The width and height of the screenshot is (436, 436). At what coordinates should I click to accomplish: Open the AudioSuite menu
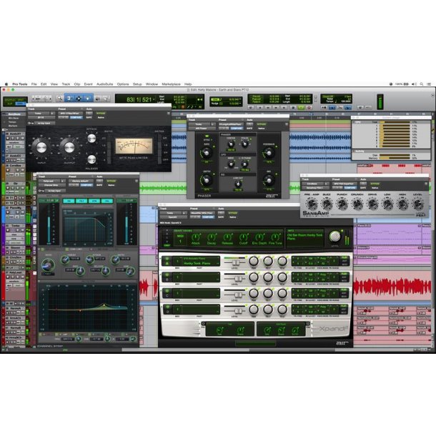tap(104, 84)
